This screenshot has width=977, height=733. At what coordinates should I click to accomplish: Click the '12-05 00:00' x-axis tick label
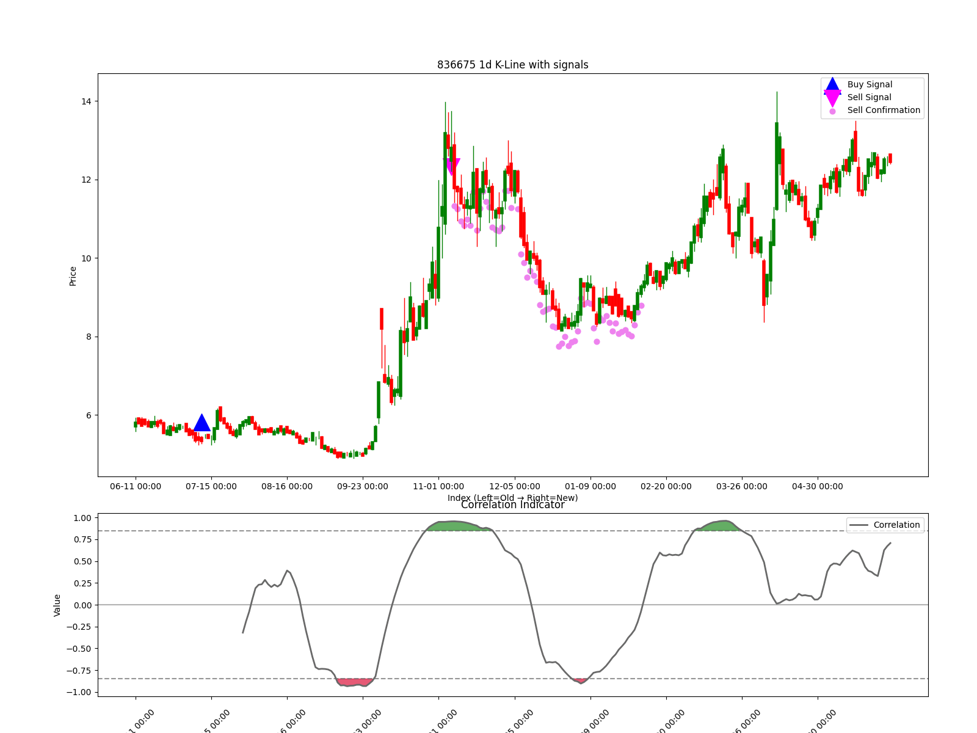(515, 486)
